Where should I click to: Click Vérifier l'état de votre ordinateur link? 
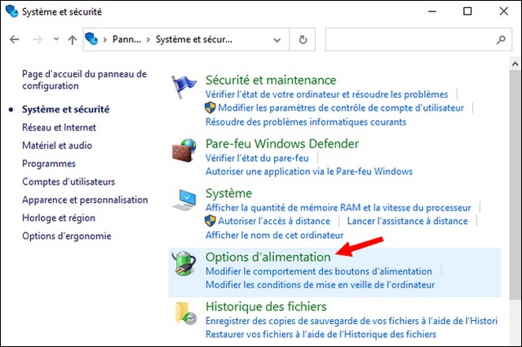click(326, 94)
